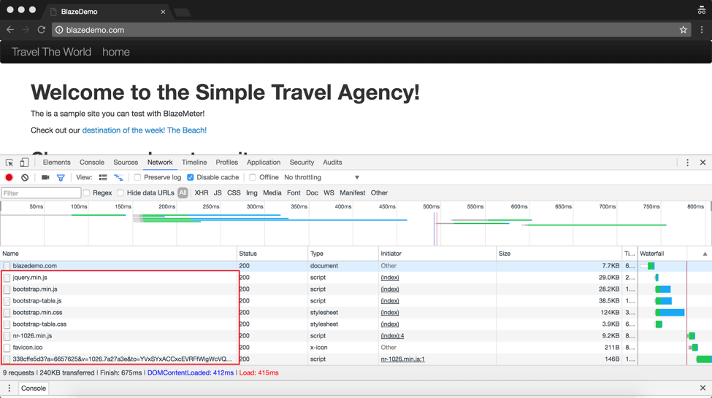
Task: Filter requests by Font
Action: (x=294, y=192)
